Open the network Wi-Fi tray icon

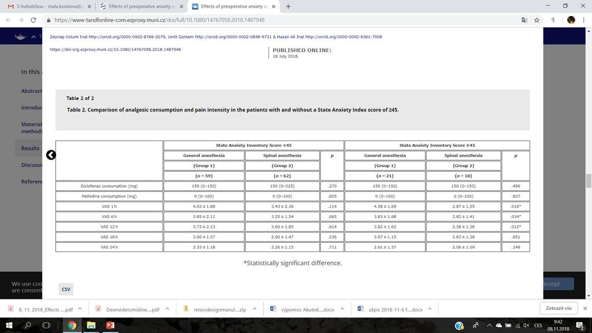pos(517,325)
